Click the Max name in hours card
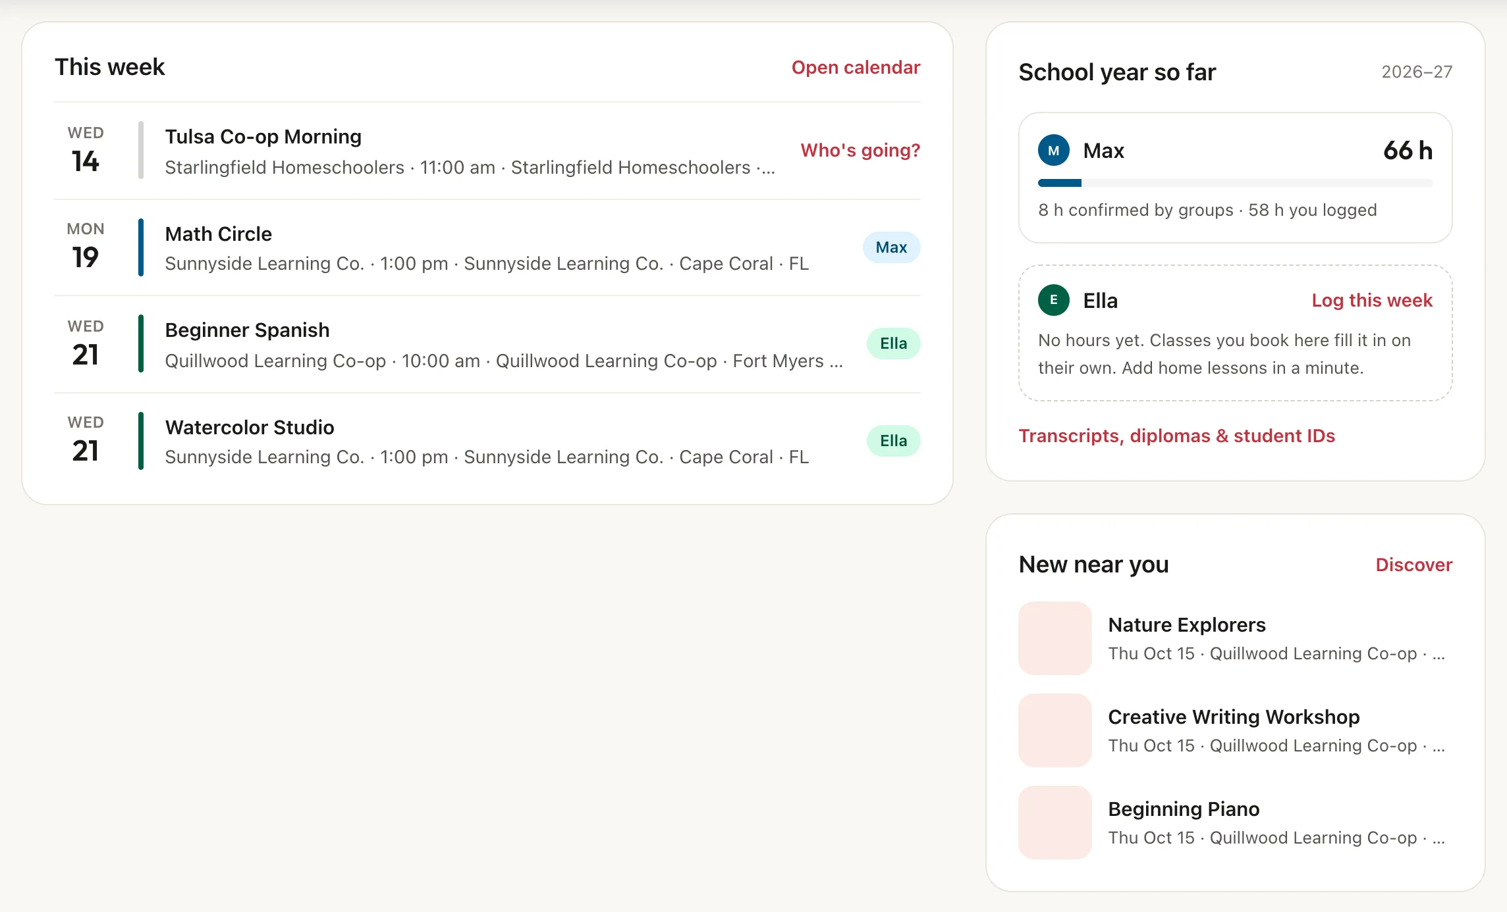The image size is (1507, 912). 1103,151
